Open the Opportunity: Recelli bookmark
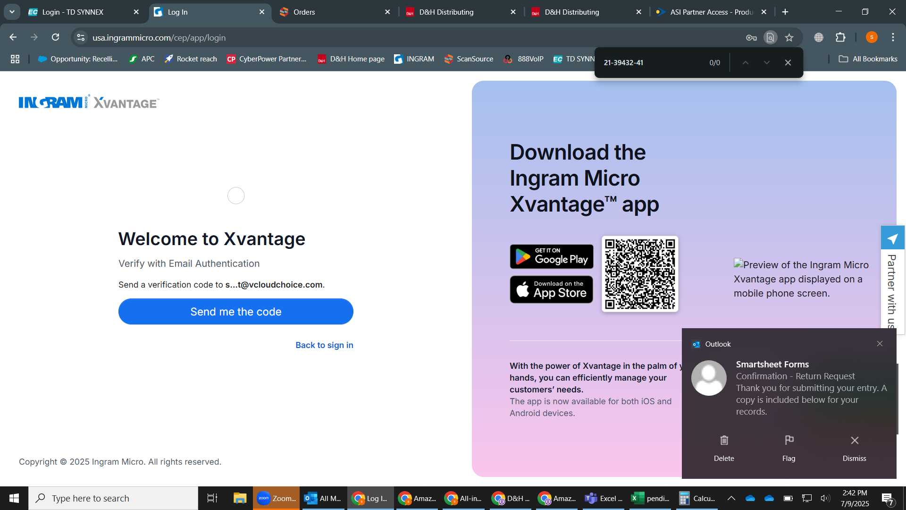 (78, 59)
